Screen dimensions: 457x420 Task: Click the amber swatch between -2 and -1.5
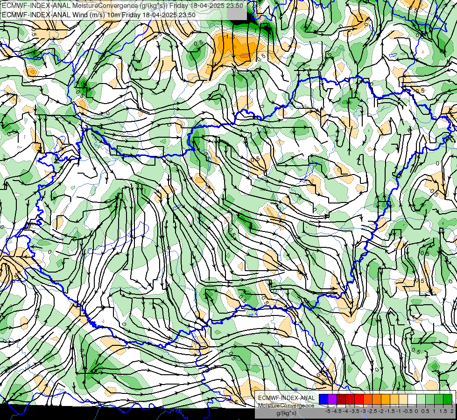tap(386, 399)
